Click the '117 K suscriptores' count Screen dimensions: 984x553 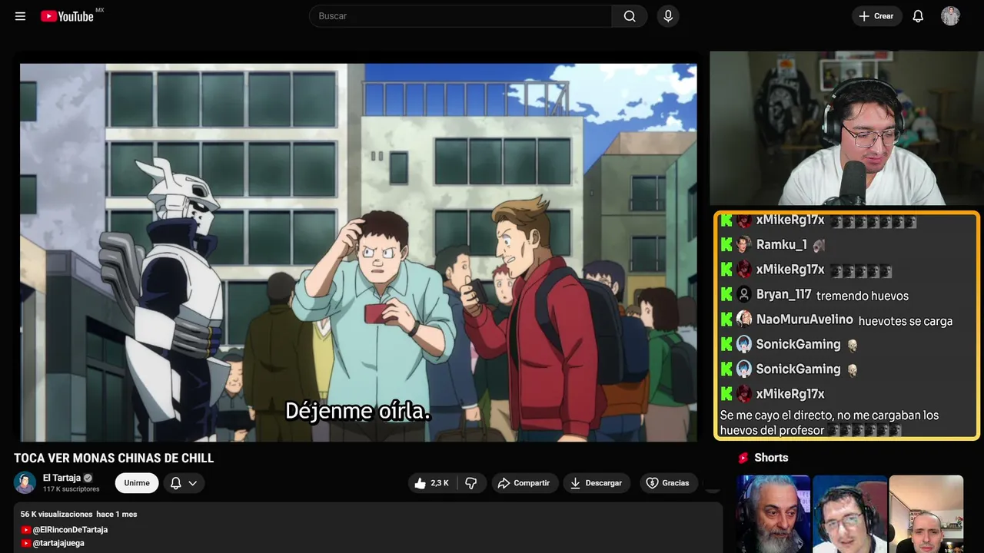[71, 489]
